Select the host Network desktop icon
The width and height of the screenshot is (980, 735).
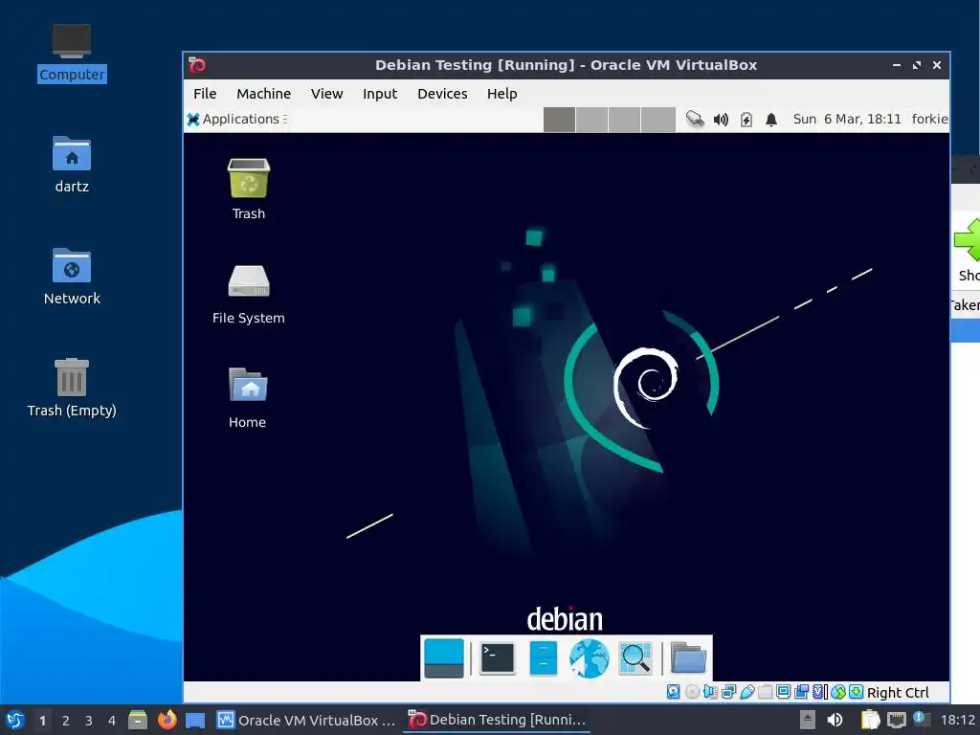tap(72, 277)
